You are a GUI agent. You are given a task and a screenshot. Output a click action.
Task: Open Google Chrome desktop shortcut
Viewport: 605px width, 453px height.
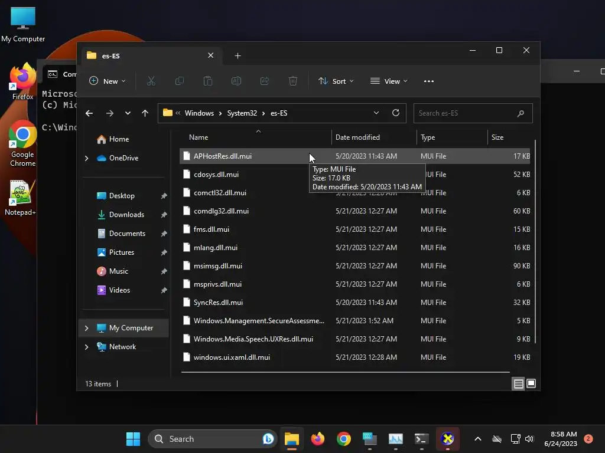pos(22,144)
